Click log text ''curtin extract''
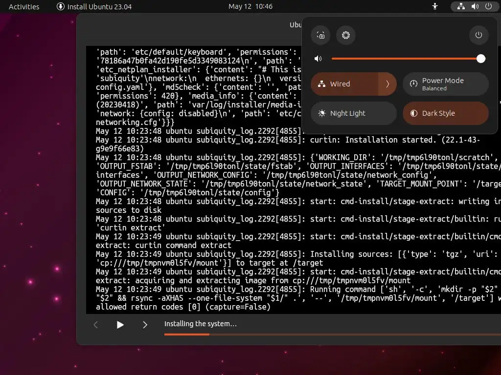The image size is (501, 375). click(x=131, y=228)
